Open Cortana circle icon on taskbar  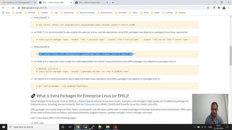click(63, 127)
